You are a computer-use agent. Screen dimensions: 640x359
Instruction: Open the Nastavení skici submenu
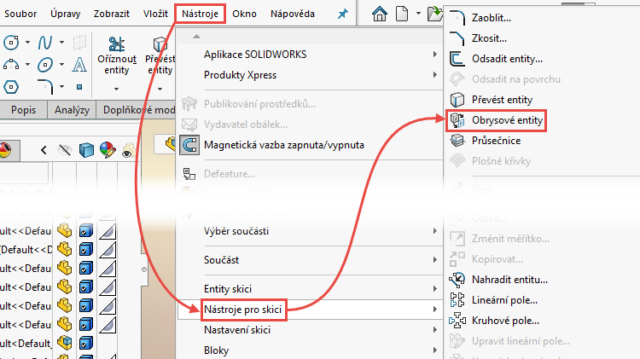coord(311,330)
